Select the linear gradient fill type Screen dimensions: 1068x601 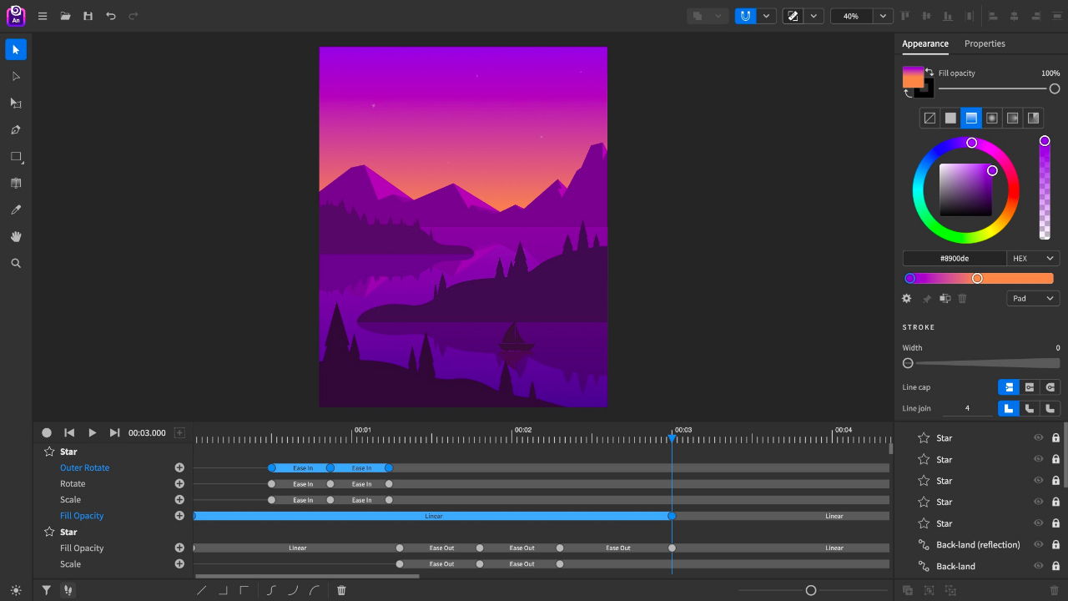click(971, 117)
